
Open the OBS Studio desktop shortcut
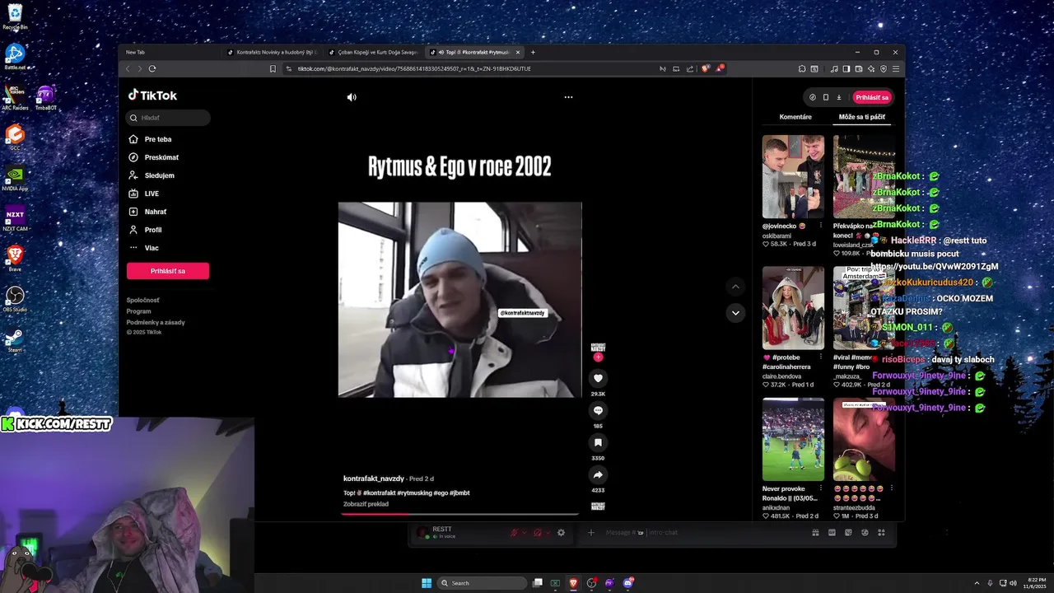point(15,298)
